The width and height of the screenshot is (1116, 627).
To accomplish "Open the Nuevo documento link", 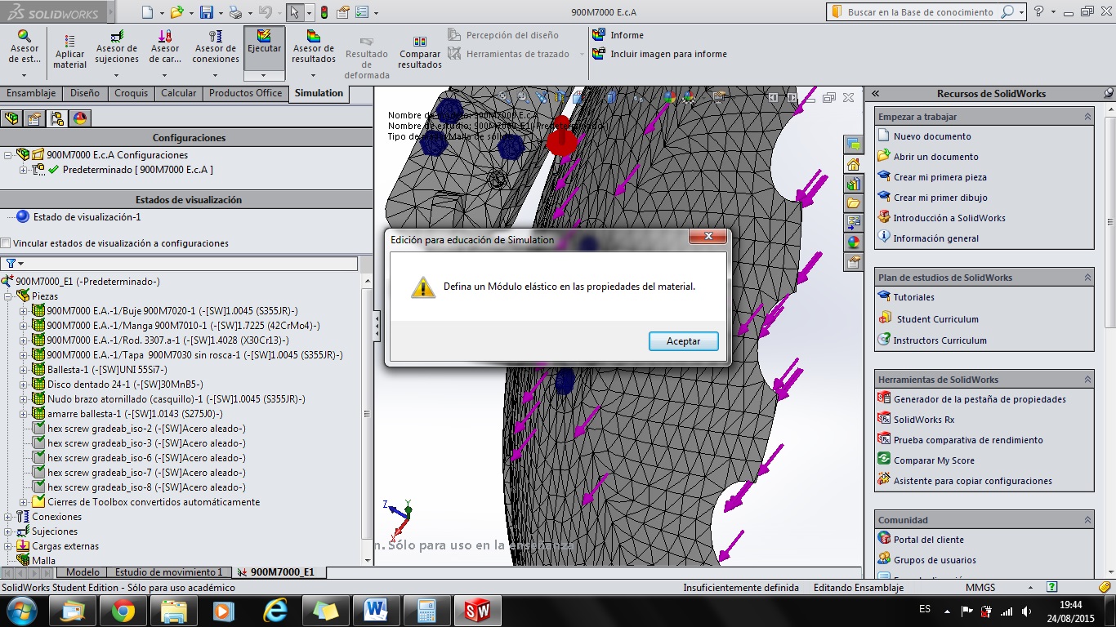I will coord(932,136).
